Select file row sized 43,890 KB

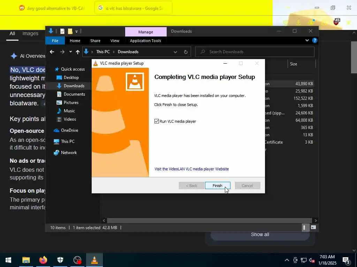pyautogui.click(x=290, y=84)
